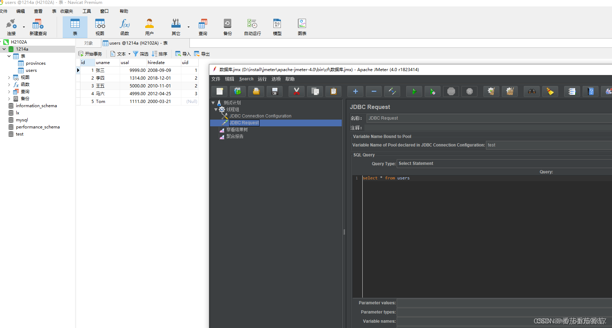Click 筛选 filter button
This screenshot has height=328, width=612.
[141, 54]
